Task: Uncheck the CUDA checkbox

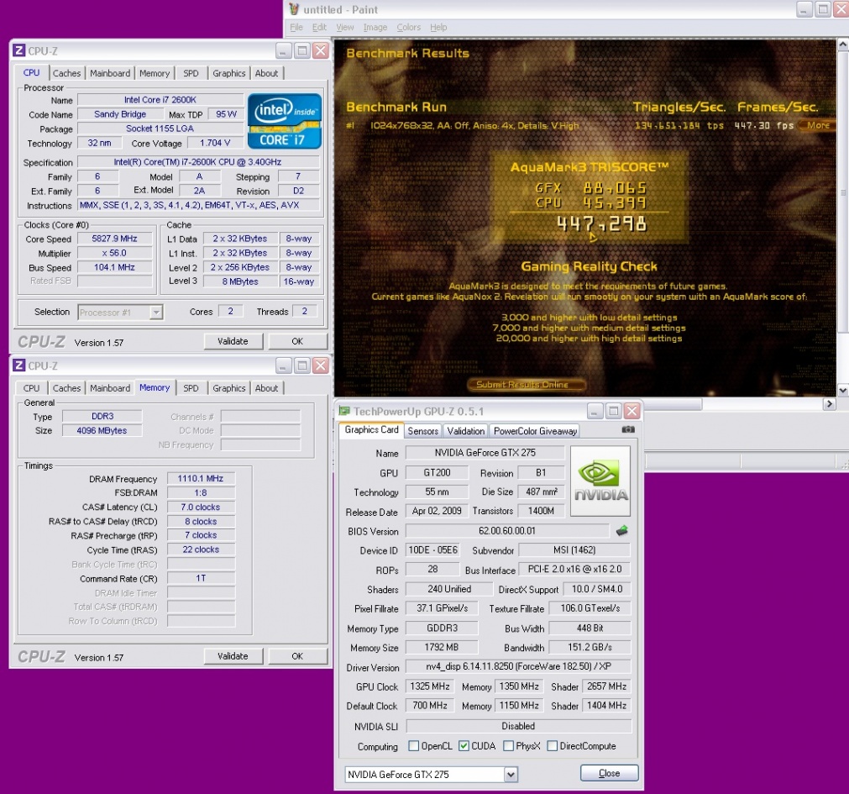Action: click(x=464, y=746)
